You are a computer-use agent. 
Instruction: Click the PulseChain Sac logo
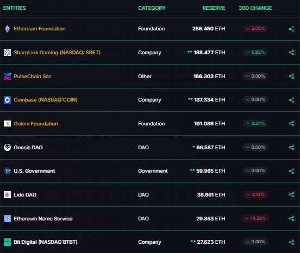7,77
